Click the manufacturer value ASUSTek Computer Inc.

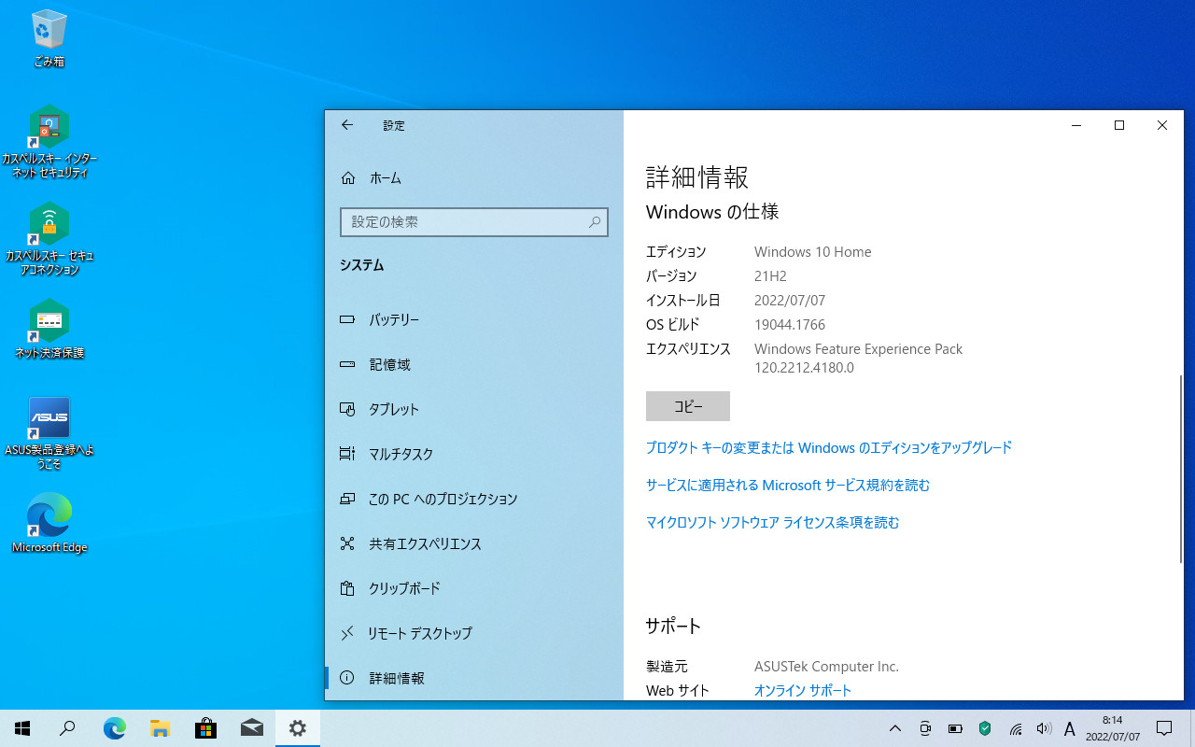pos(826,666)
